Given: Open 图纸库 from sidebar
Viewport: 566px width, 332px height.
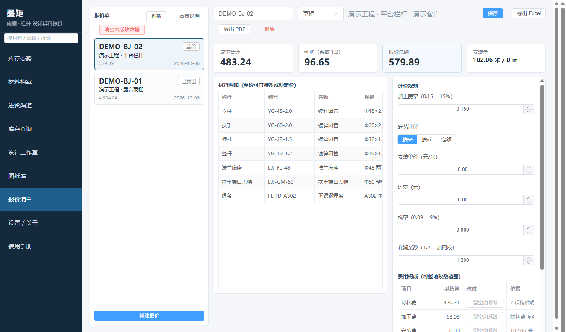Looking at the screenshot, I should (41, 176).
